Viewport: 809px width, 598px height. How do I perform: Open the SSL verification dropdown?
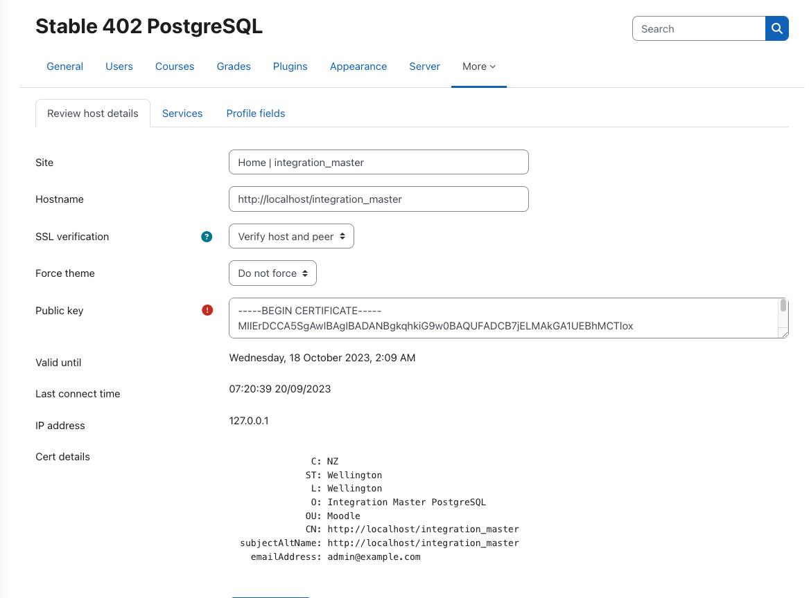point(292,237)
